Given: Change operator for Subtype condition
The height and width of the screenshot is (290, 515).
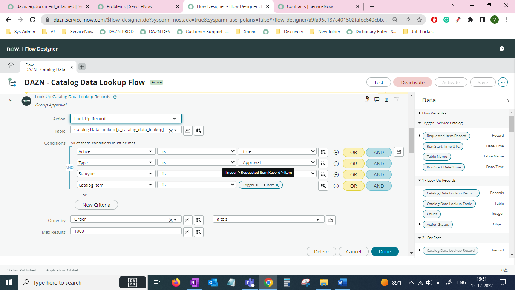Looking at the screenshot, I should [197, 174].
